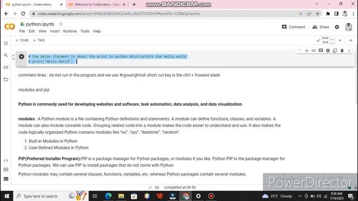358x201 pixels.
Task: Click execution status 'completed at 09:50'
Action: 180,188
